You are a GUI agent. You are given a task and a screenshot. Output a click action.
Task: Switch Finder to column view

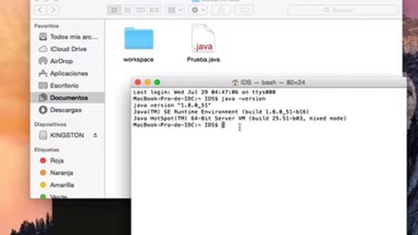(140, 10)
